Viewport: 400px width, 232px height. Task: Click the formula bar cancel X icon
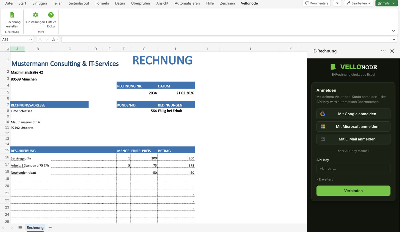click(40, 39)
